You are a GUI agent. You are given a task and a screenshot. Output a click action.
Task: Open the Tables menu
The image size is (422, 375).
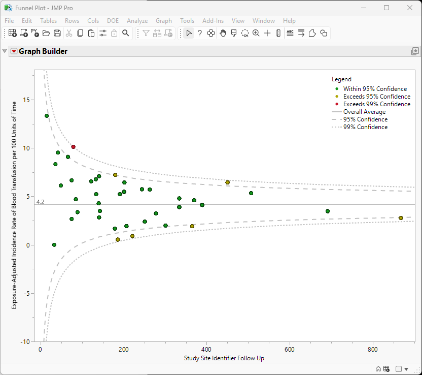point(49,21)
